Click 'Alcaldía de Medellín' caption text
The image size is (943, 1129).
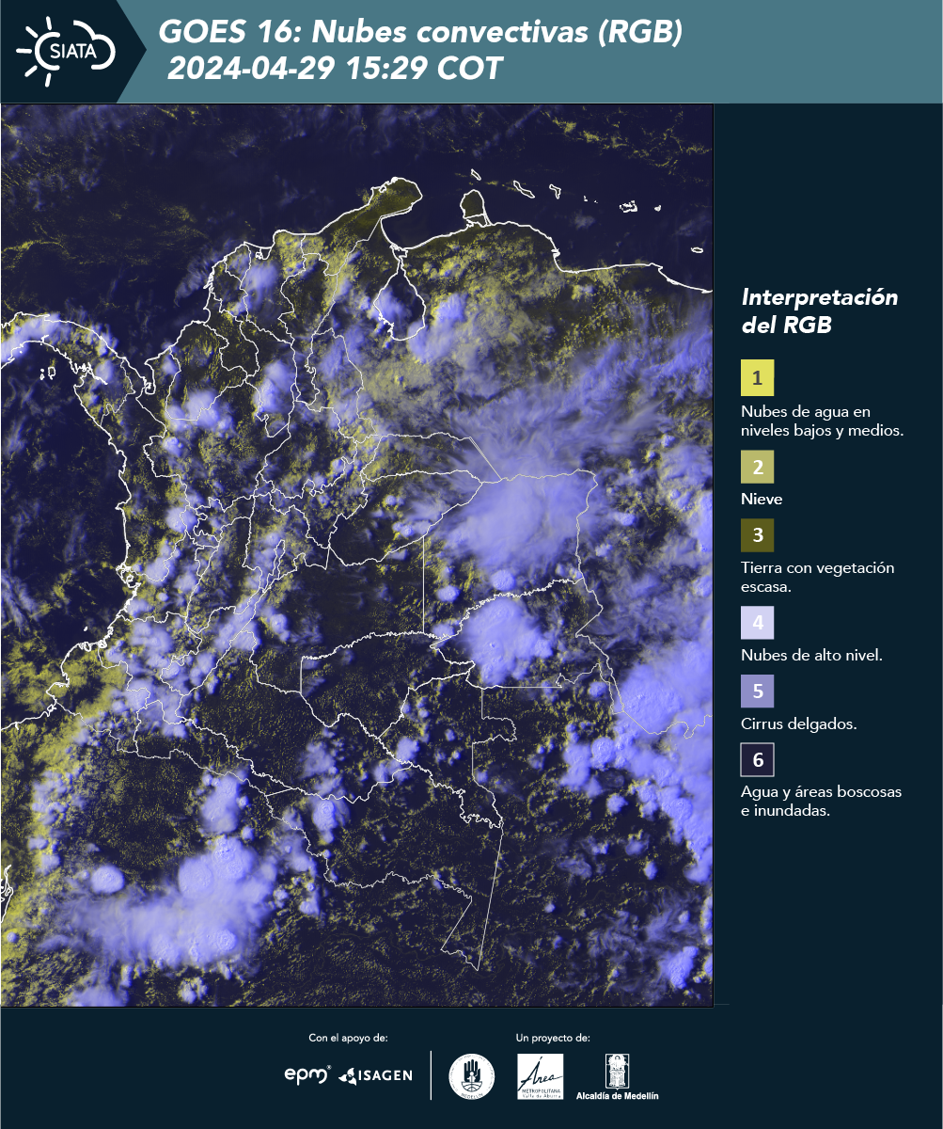617,1096
